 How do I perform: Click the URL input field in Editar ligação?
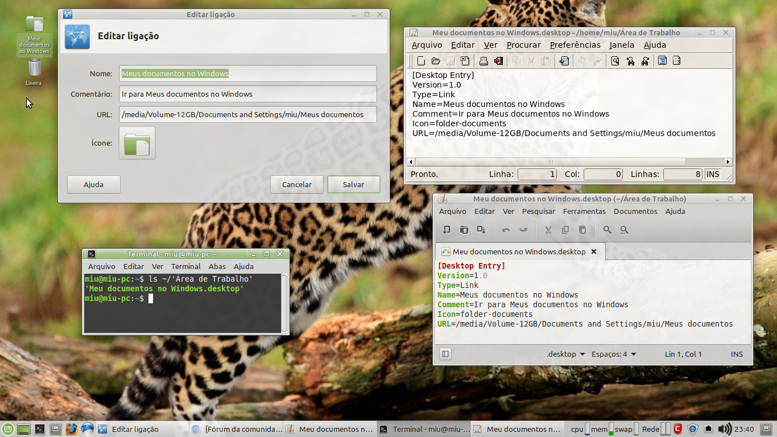pyautogui.click(x=248, y=114)
